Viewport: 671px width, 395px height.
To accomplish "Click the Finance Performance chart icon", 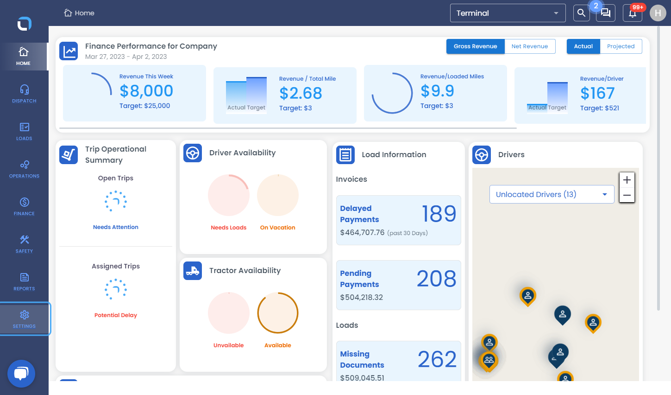I will pyautogui.click(x=69, y=51).
